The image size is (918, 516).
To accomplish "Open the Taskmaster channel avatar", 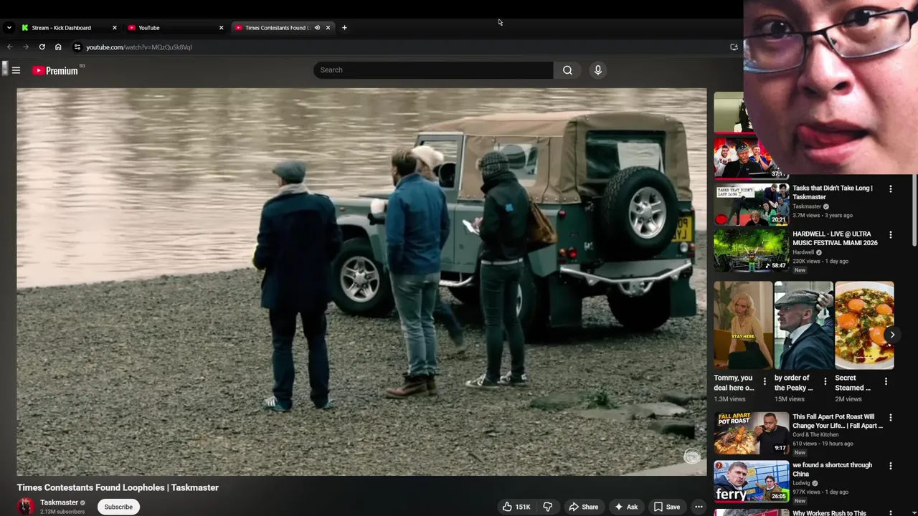I will coord(26,506).
